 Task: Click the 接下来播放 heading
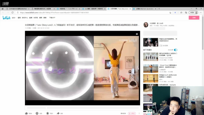[x=147, y=50]
